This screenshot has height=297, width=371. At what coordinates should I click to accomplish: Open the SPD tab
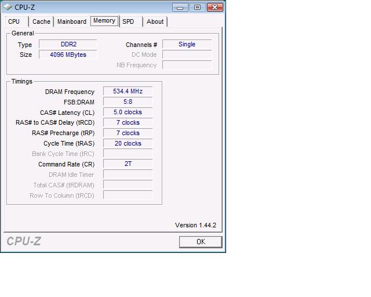pyautogui.click(x=131, y=21)
